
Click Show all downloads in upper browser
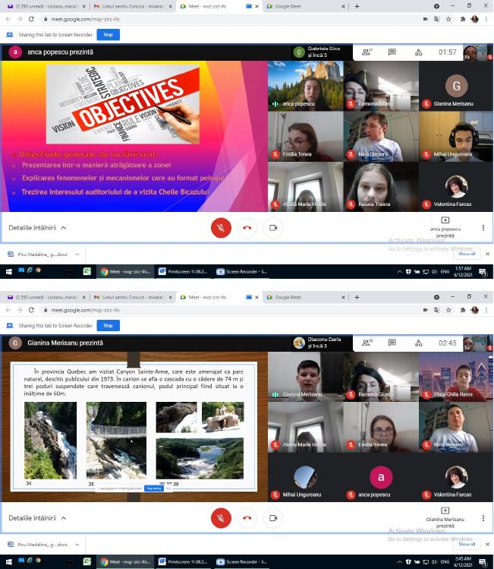point(467,254)
